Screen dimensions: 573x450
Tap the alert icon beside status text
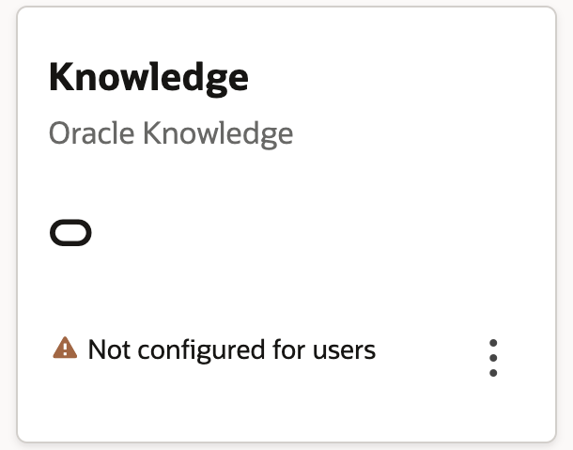[64, 349]
